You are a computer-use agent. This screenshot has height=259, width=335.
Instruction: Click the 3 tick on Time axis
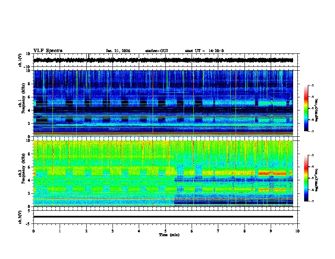(x=113, y=231)
